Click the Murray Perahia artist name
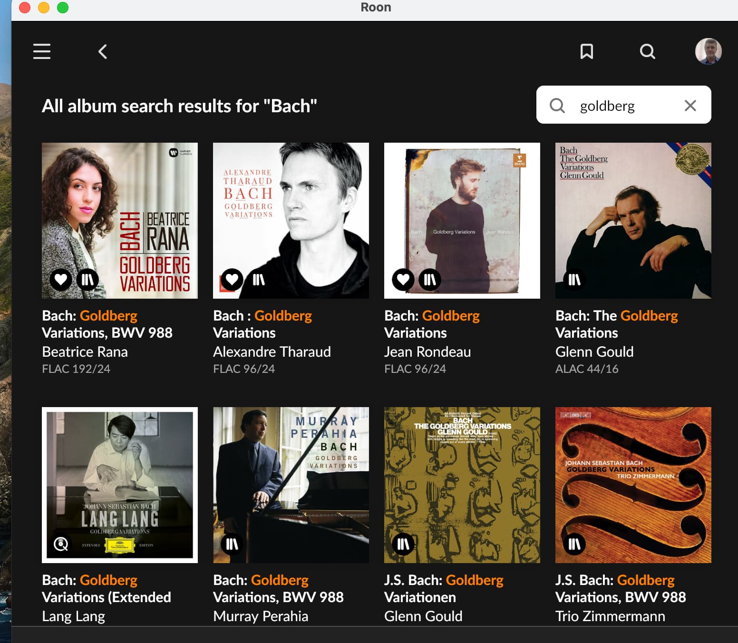The image size is (738, 643). tap(261, 616)
